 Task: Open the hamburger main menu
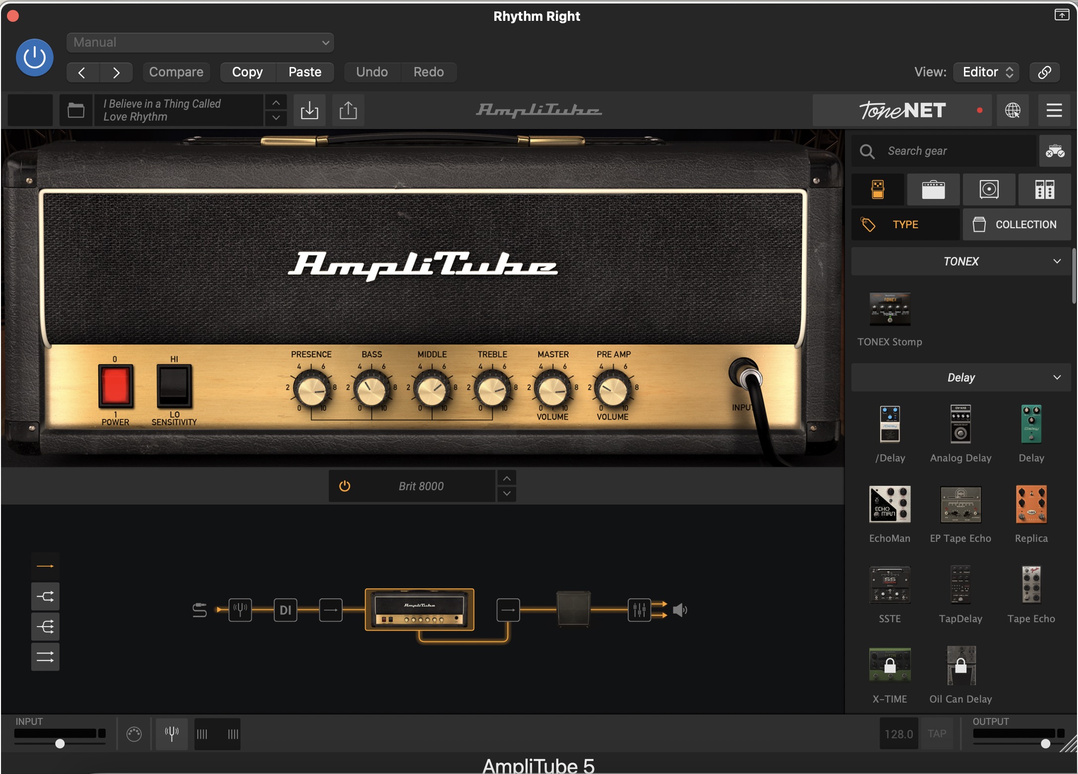click(x=1054, y=110)
